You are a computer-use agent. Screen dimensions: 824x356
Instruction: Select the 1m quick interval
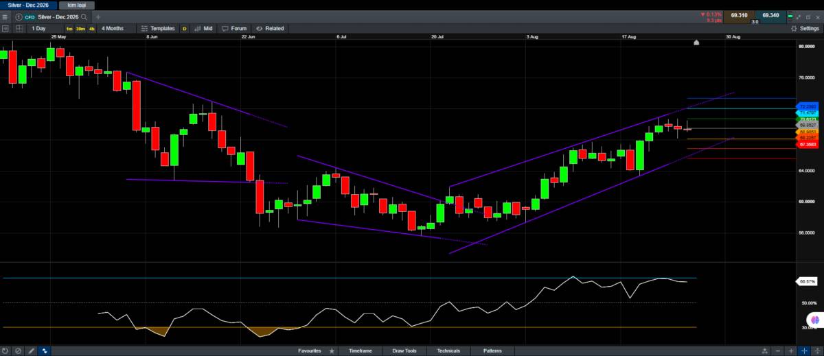click(x=69, y=29)
